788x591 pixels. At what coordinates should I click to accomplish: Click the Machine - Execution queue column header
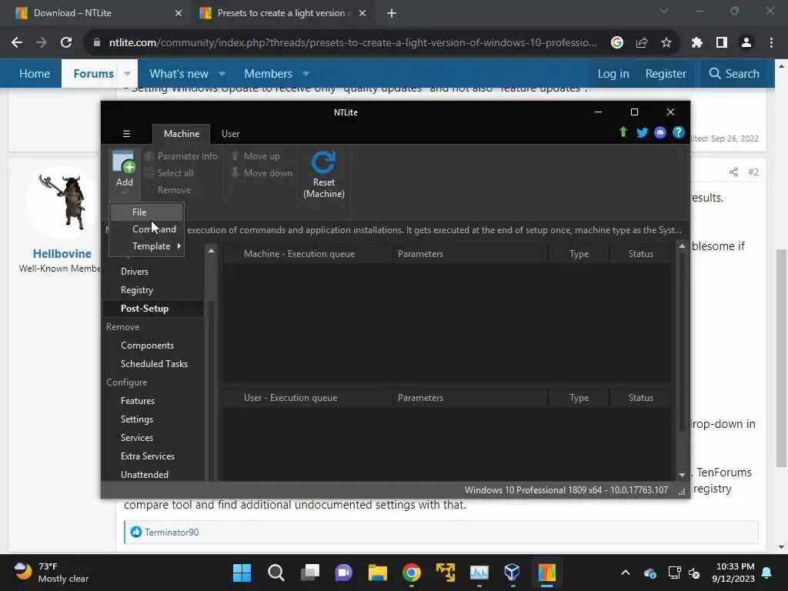pyautogui.click(x=308, y=254)
